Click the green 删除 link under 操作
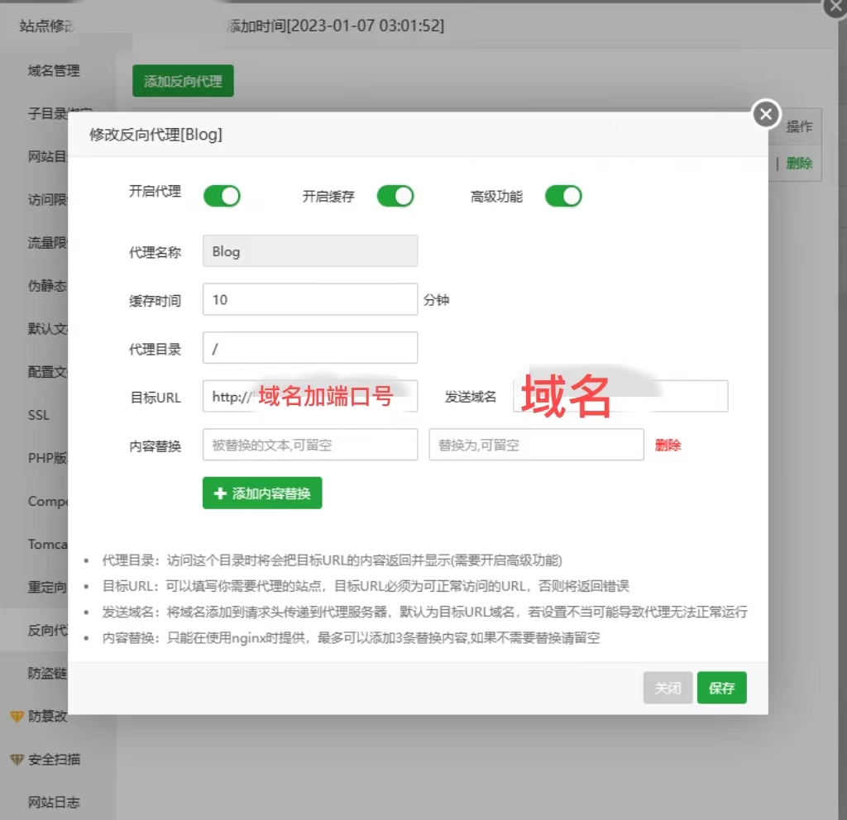 [799, 164]
